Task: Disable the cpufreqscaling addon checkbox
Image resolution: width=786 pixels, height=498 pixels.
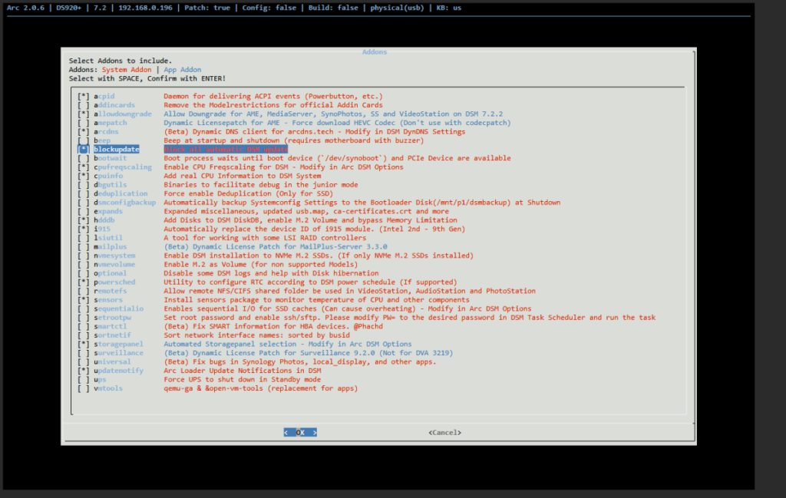Action: pos(83,167)
